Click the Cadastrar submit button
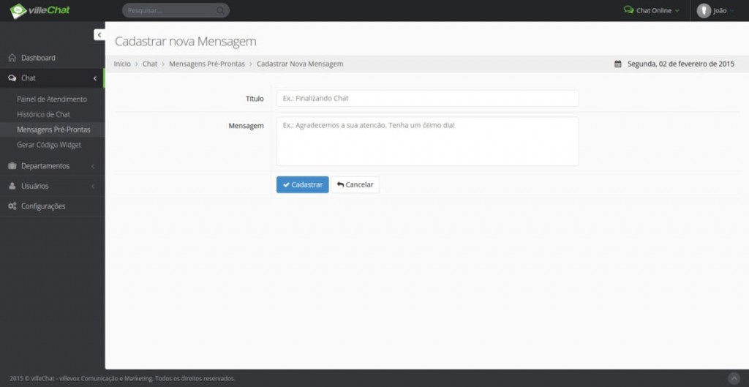Image resolution: width=749 pixels, height=387 pixels. (302, 184)
